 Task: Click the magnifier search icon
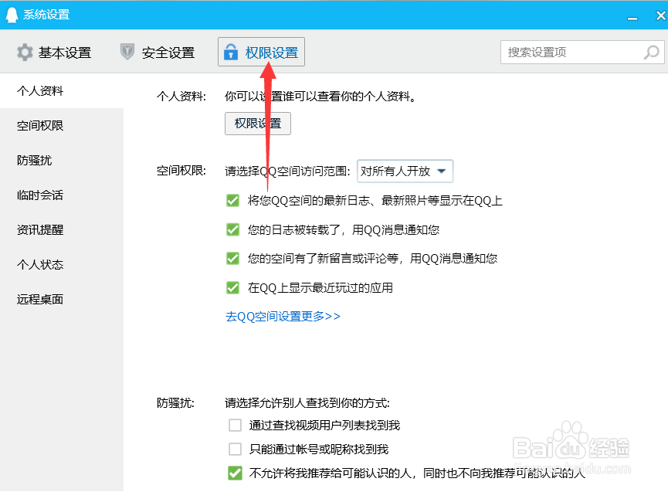point(651,53)
